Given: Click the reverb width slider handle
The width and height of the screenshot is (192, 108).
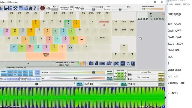Looking at the screenshot, I should (128, 7).
